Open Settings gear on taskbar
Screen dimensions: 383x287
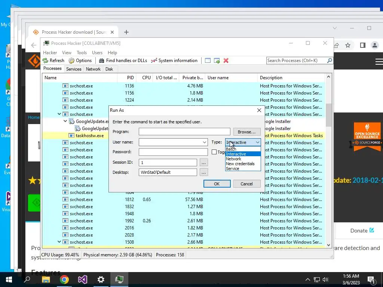pyautogui.click(x=101, y=280)
